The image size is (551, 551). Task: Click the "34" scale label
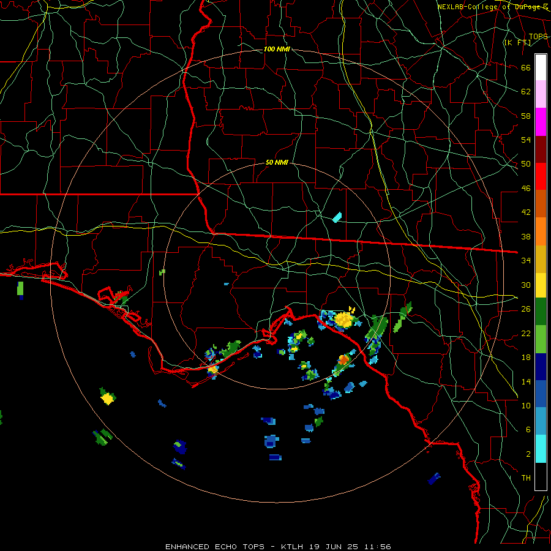pyautogui.click(x=526, y=261)
